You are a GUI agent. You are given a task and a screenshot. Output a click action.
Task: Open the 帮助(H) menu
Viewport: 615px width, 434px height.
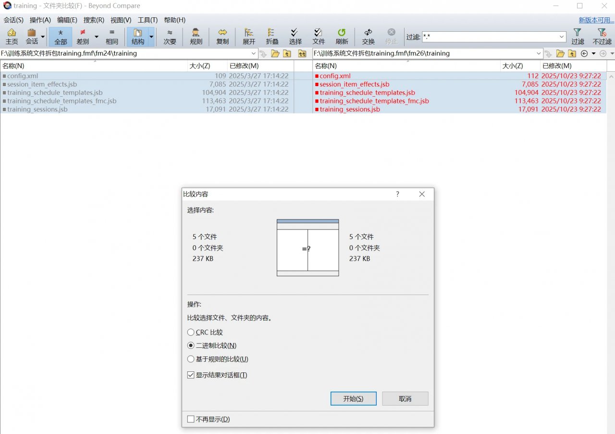pyautogui.click(x=174, y=20)
